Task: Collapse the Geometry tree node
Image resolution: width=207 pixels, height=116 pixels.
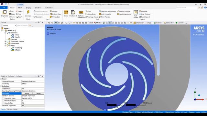Action: (x=5, y=33)
